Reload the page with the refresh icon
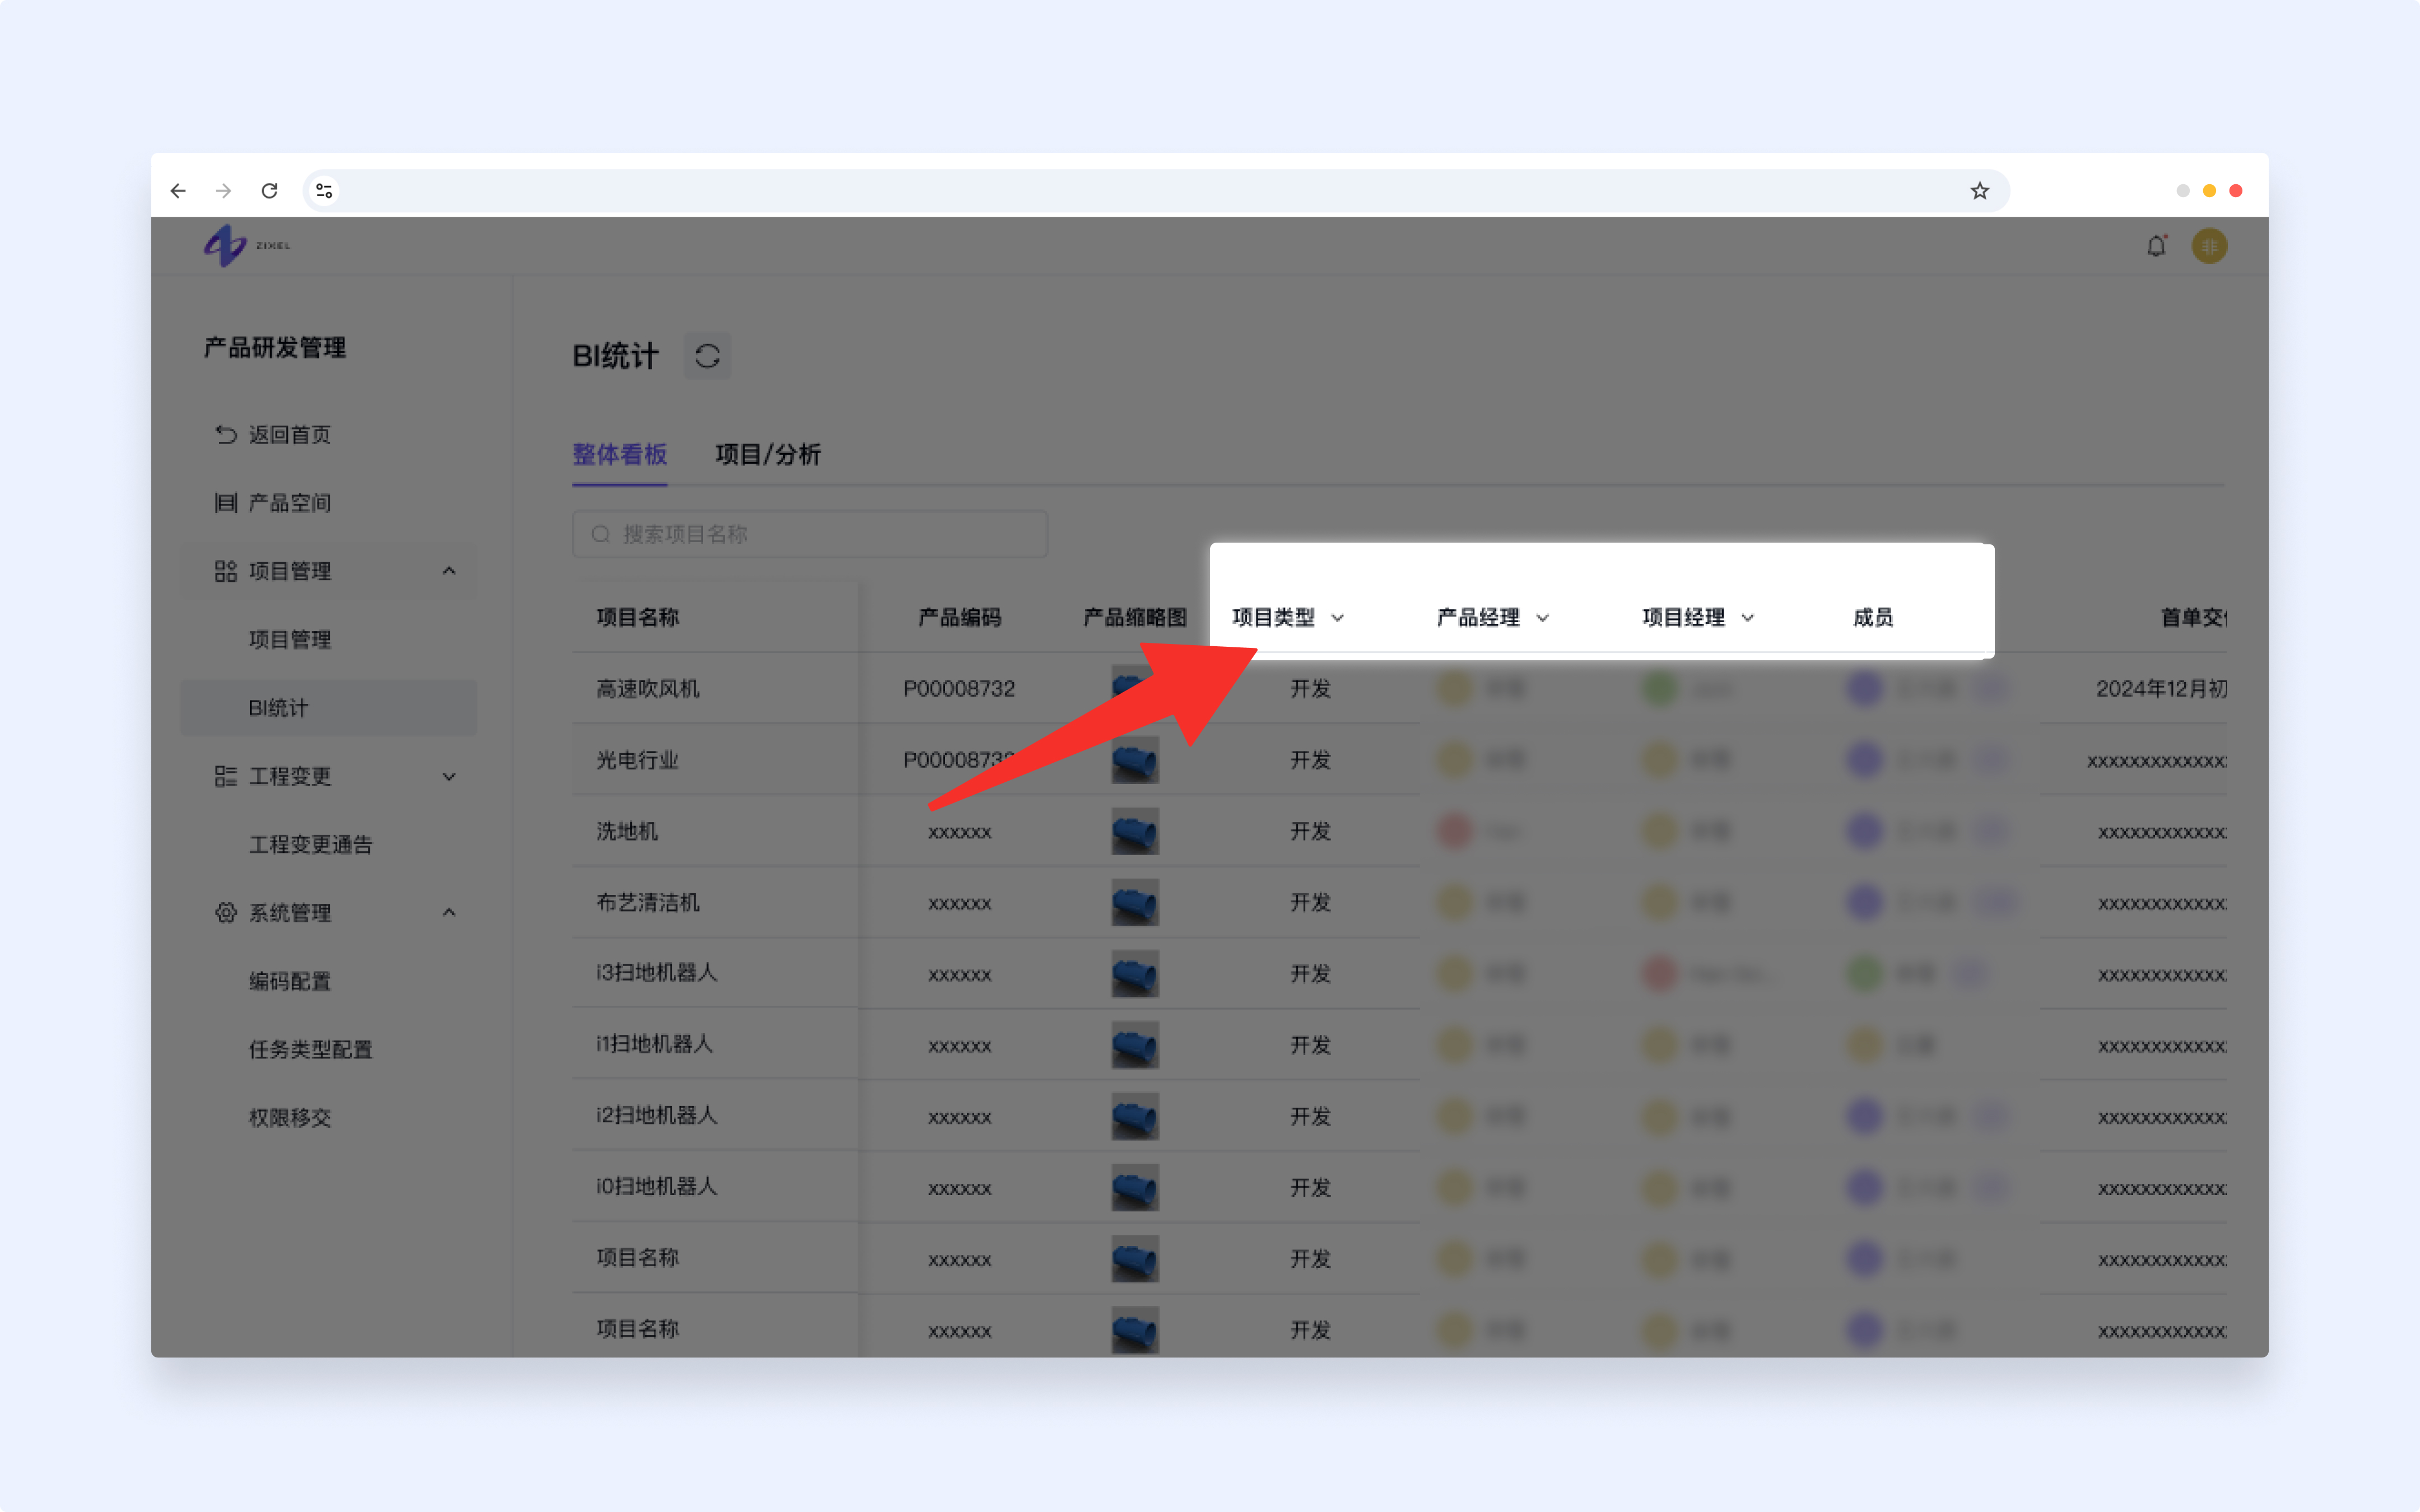 tap(270, 191)
